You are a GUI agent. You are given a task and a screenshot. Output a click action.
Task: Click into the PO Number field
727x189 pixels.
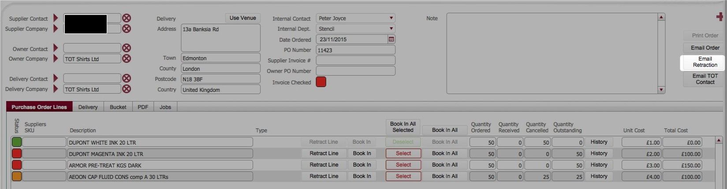pyautogui.click(x=355, y=50)
